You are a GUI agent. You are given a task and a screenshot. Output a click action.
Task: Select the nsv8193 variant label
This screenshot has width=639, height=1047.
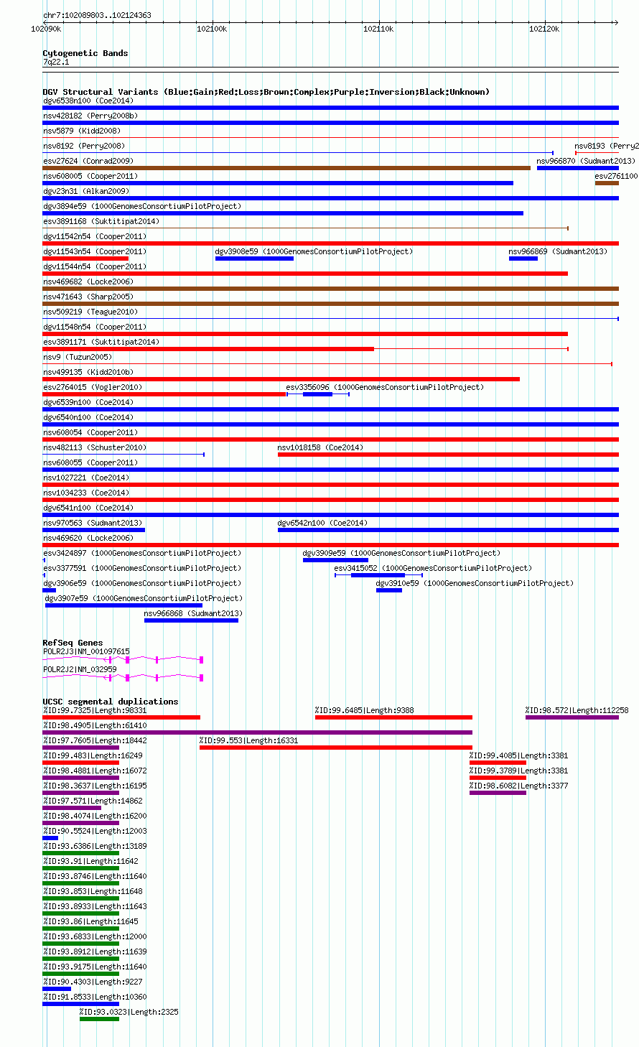[x=607, y=146]
